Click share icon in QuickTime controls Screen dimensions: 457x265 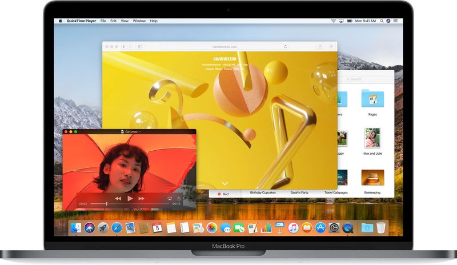[178, 198]
